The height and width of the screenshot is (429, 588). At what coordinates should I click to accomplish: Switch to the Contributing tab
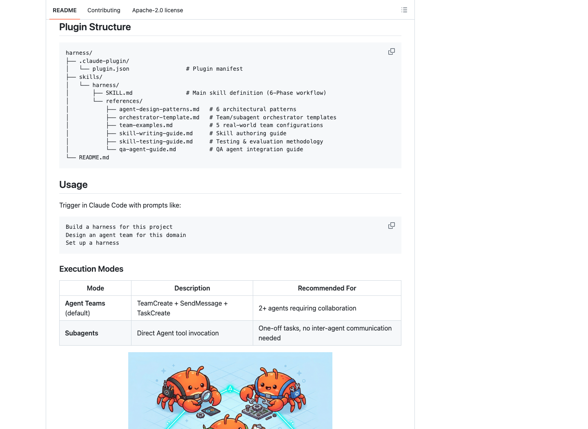click(104, 10)
